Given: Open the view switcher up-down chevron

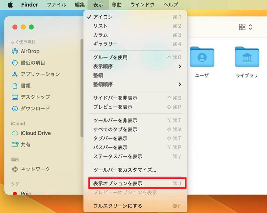Looking at the screenshot, I should (x=250, y=27).
